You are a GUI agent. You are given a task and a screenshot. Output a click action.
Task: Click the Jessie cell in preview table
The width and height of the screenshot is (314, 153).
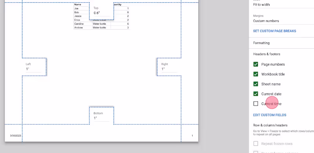click(x=78, y=16)
